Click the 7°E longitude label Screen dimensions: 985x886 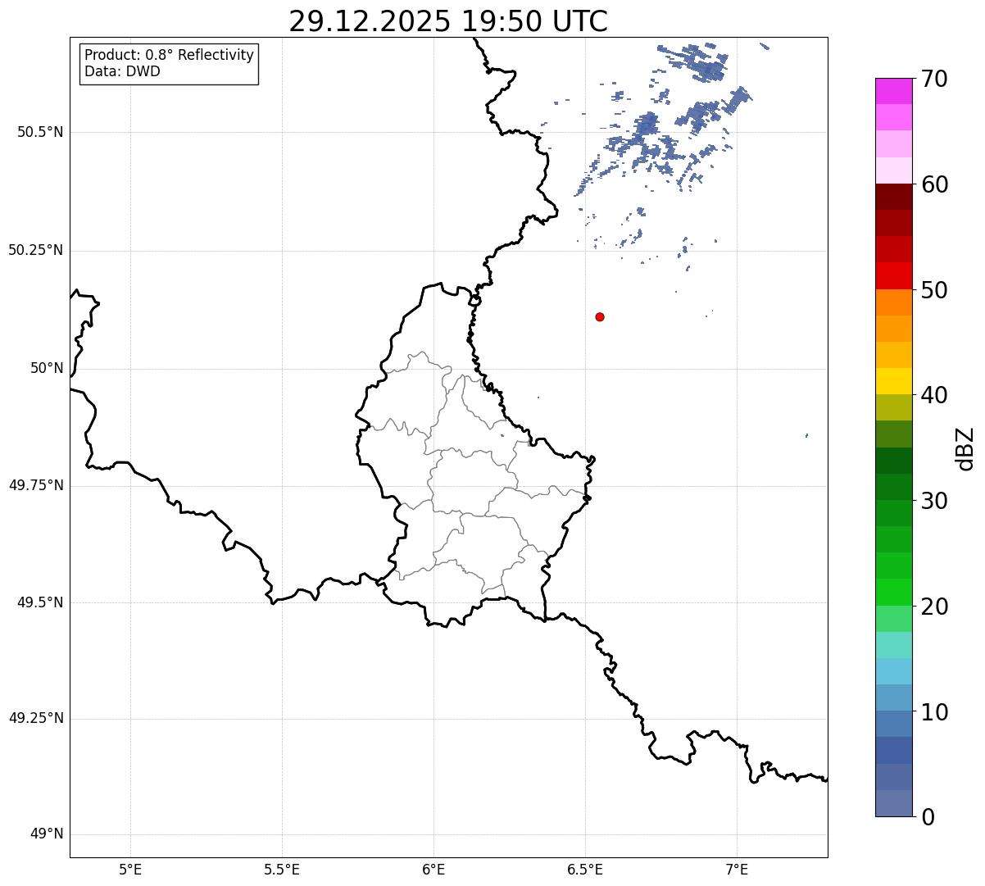point(737,869)
